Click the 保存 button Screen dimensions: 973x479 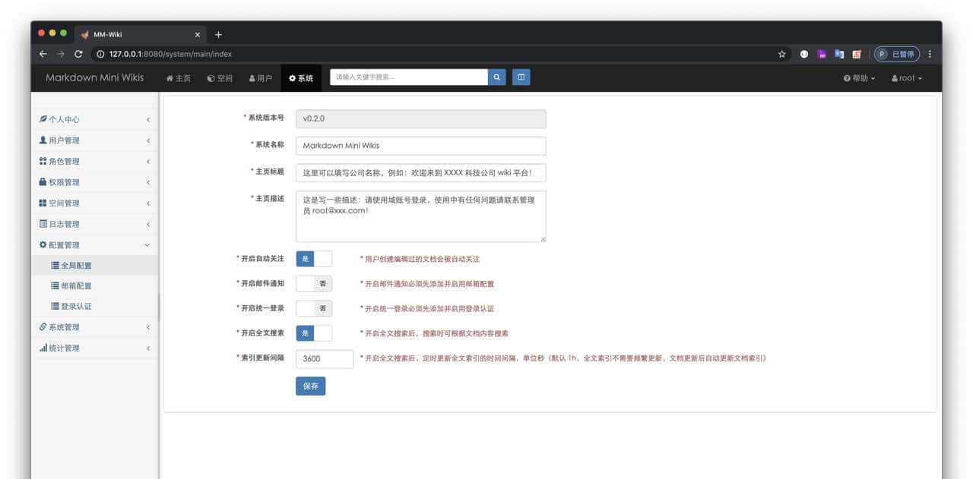tap(310, 386)
